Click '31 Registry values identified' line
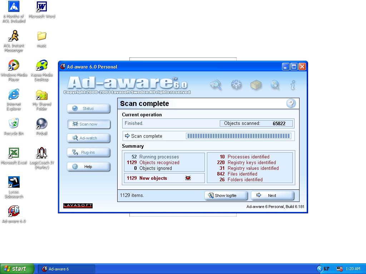The image size is (366, 274). click(x=249, y=168)
